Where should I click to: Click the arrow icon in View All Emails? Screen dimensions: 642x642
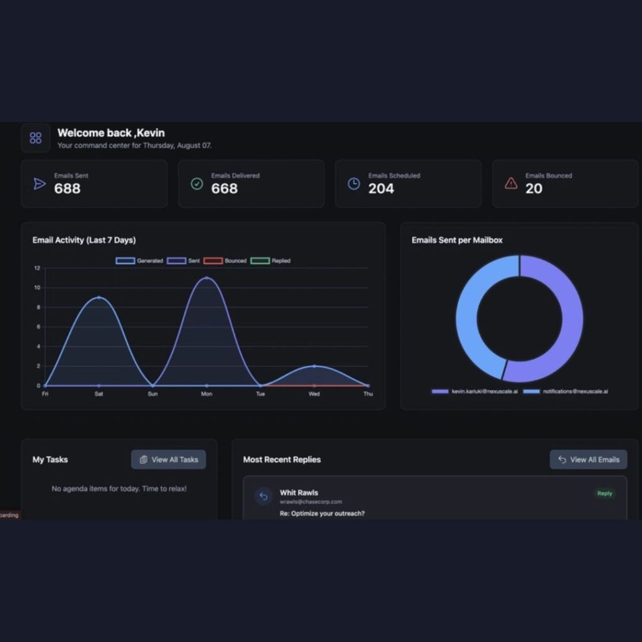562,460
